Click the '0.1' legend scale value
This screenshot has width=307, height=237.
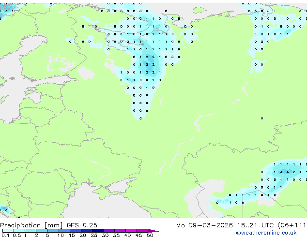[5, 235]
